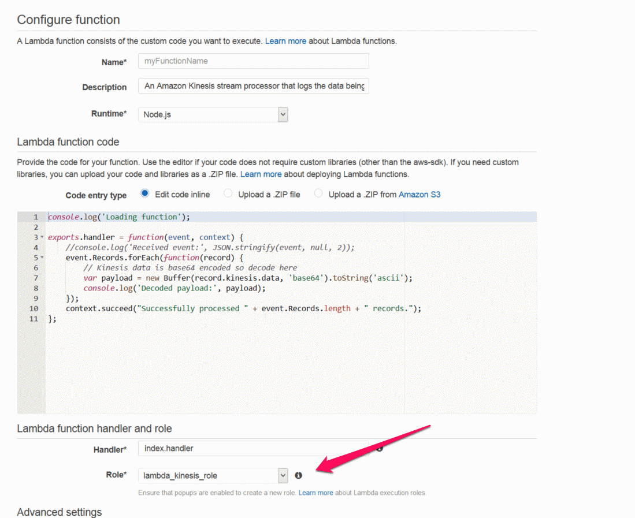Open the Role lambda_kinesis_role dropdown
This screenshot has height=518, width=635.
pyautogui.click(x=213, y=475)
